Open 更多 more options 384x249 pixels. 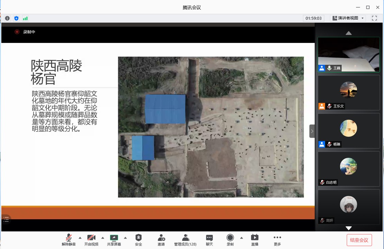pos(277,240)
